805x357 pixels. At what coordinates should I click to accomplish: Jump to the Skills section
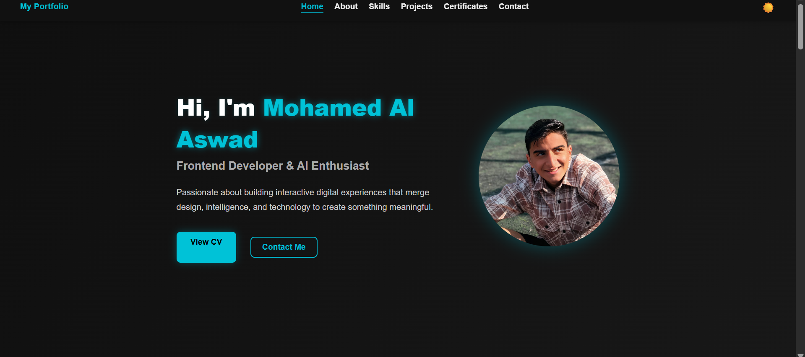point(379,6)
